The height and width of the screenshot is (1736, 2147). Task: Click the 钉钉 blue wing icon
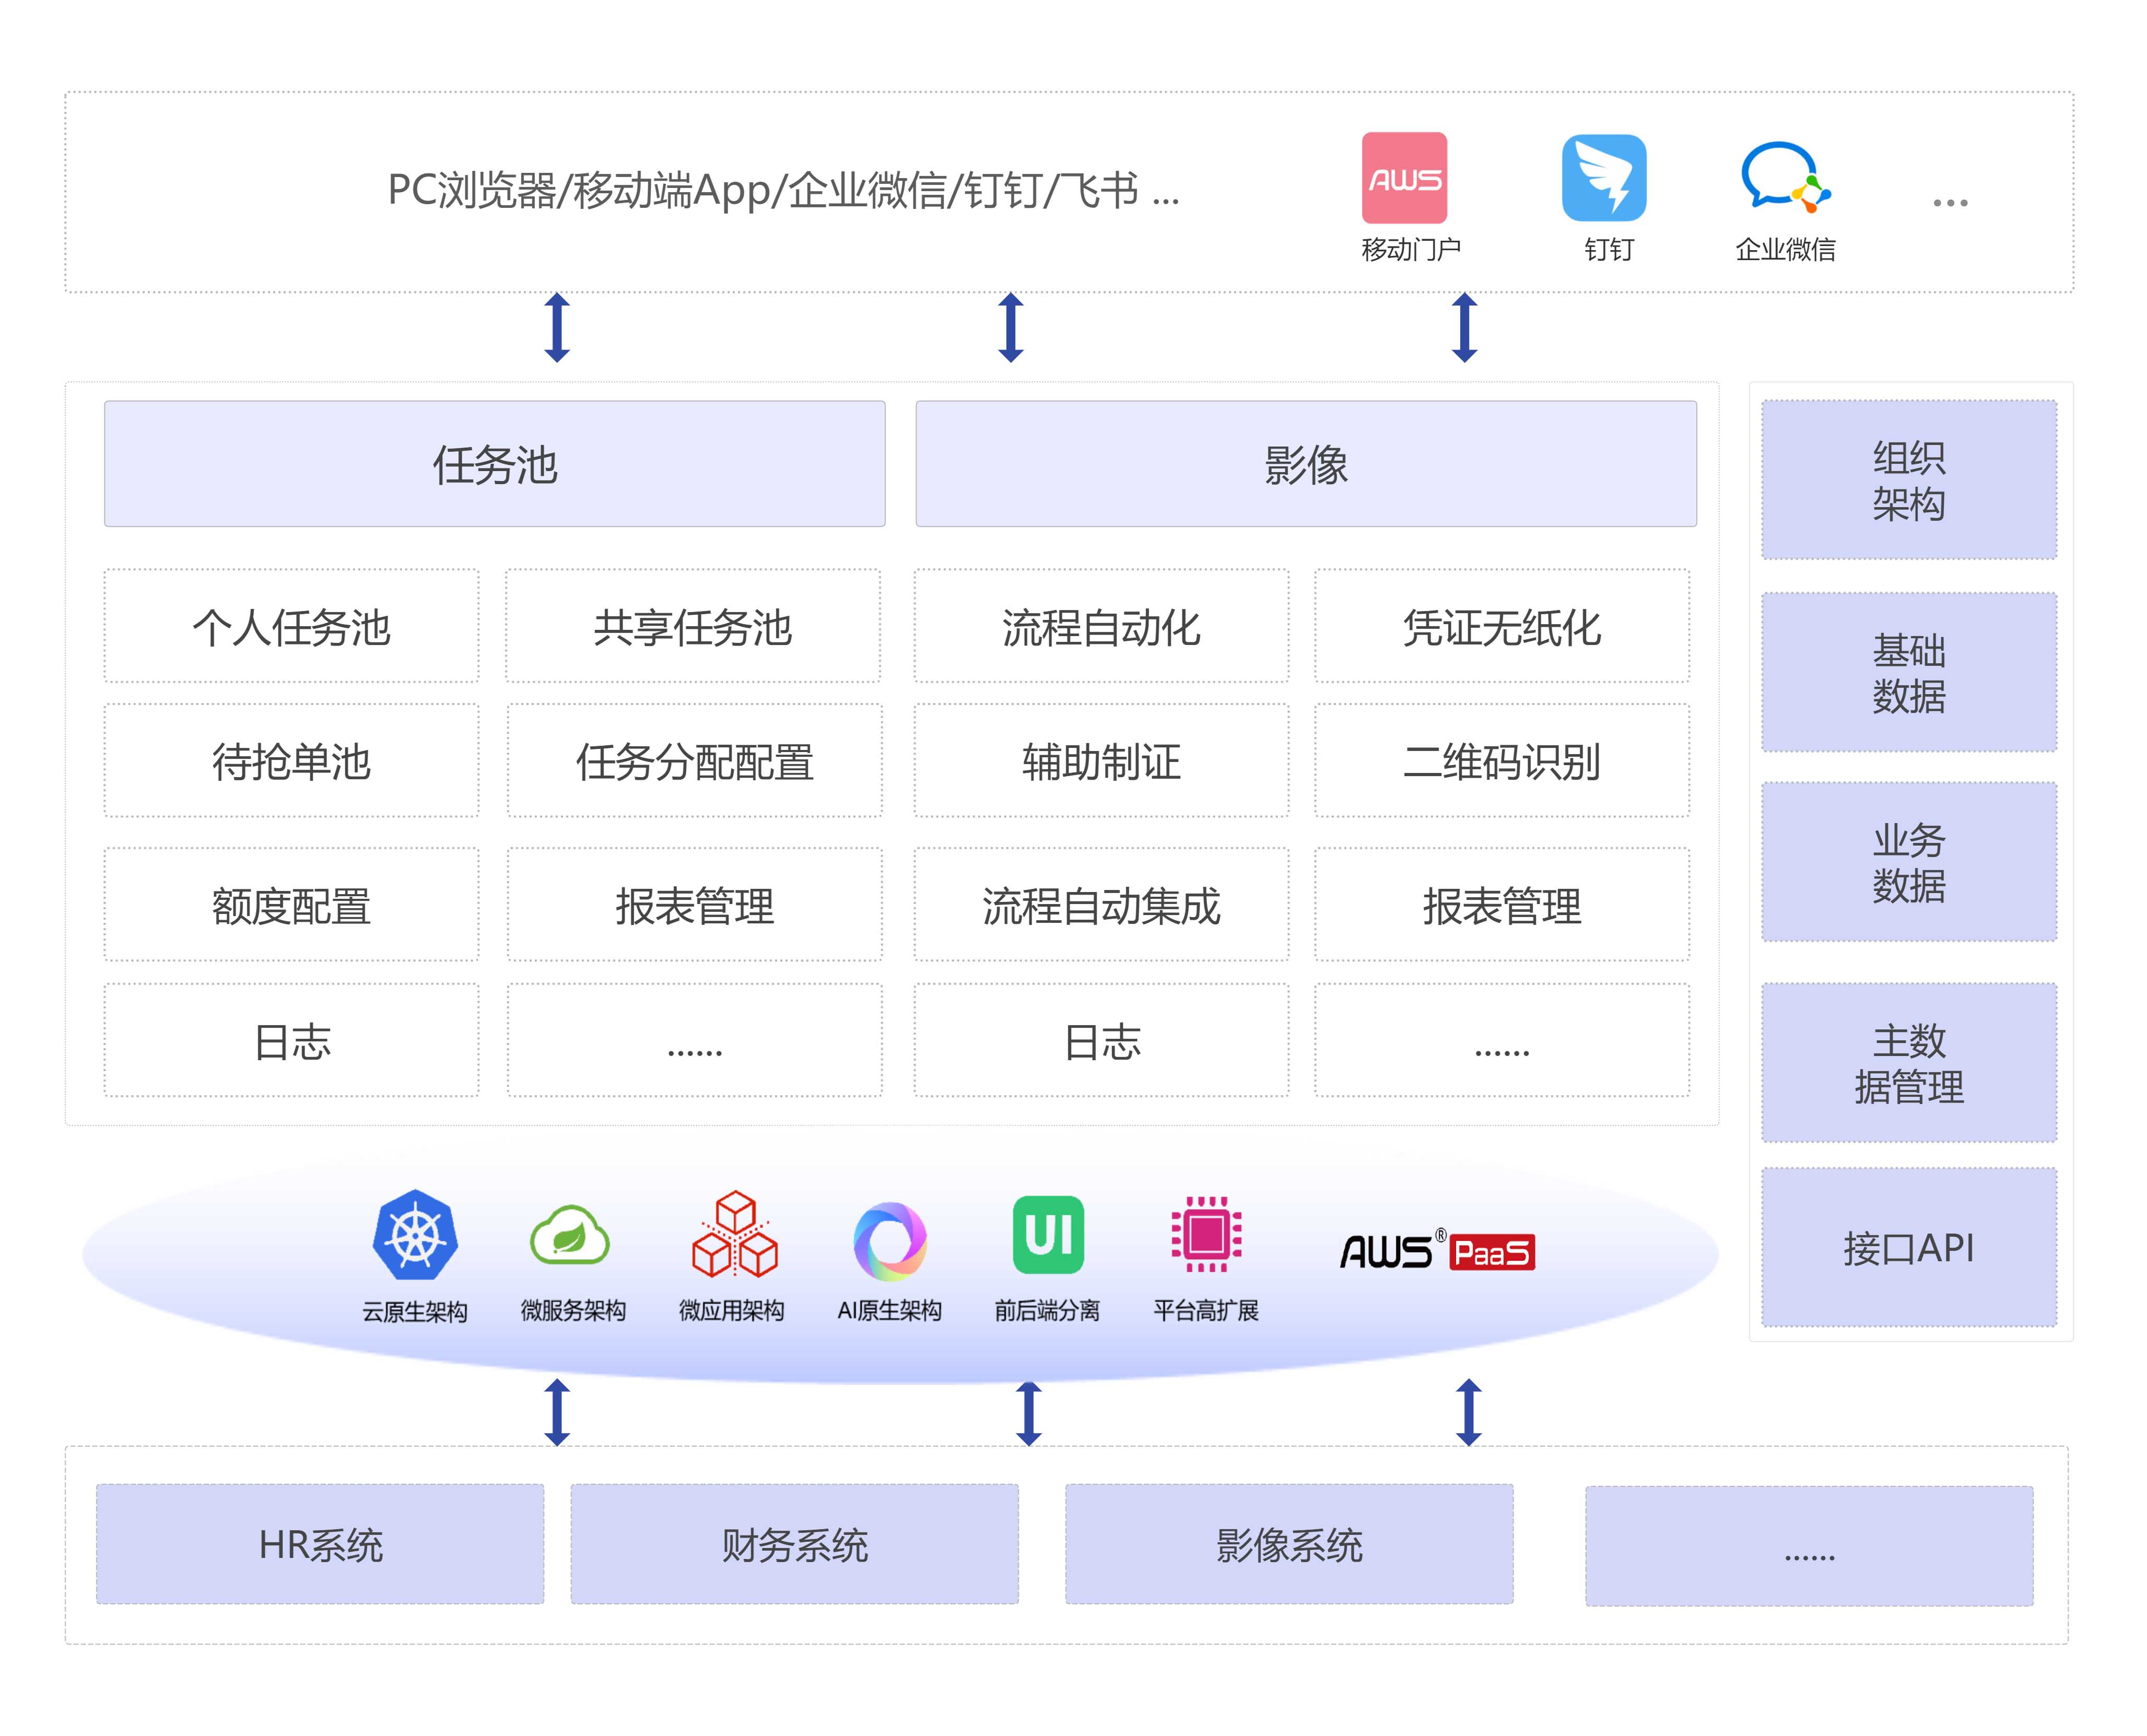tap(1604, 178)
